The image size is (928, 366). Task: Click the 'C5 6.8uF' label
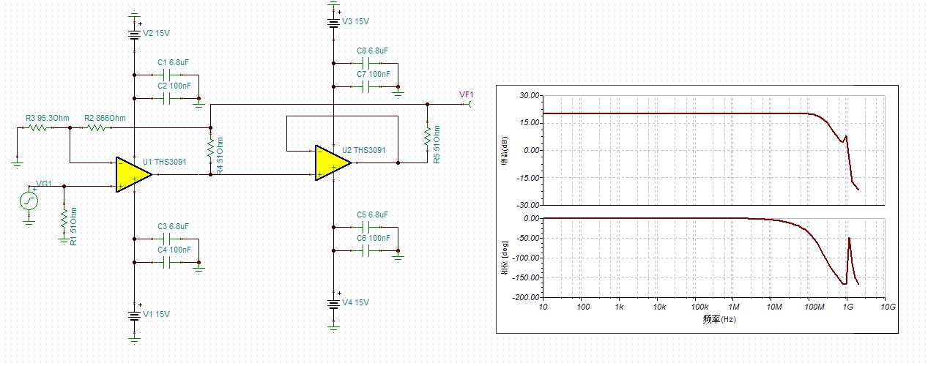tap(372, 214)
